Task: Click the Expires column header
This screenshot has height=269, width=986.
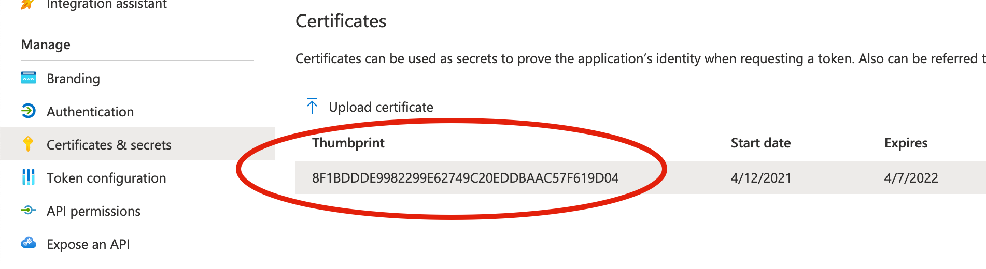Action: tap(906, 143)
